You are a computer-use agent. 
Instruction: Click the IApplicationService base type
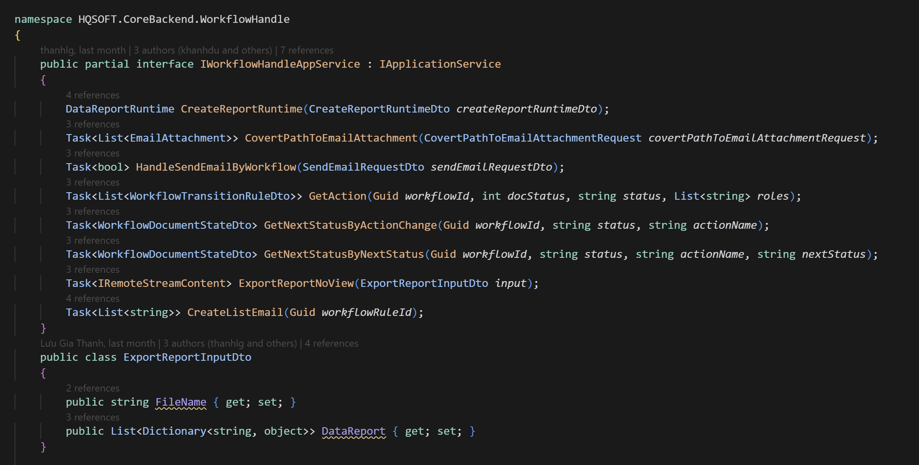coord(440,64)
